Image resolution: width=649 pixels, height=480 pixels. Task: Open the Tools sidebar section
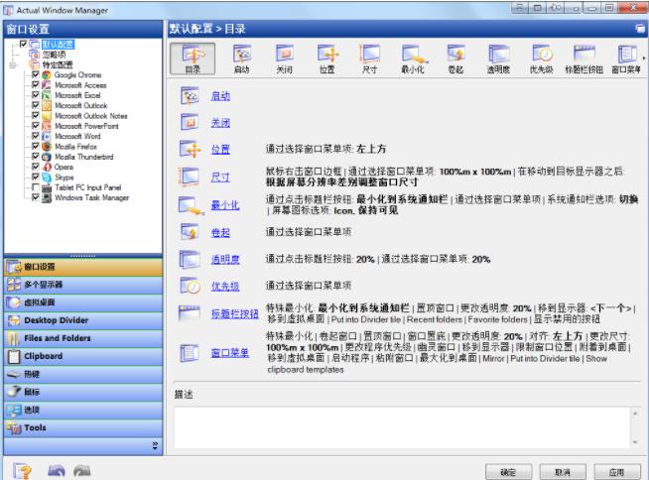tap(83, 427)
